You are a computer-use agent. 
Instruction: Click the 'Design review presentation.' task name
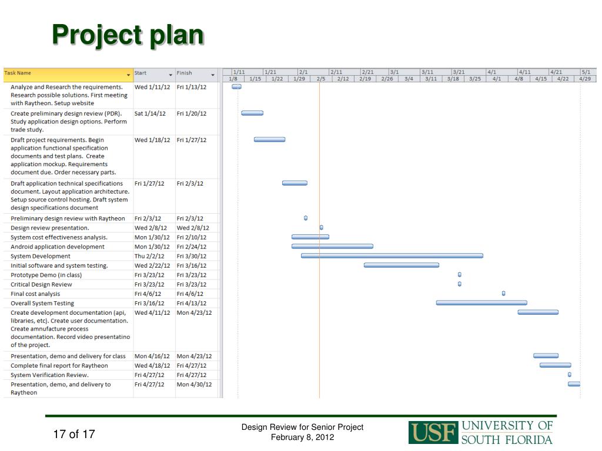click(x=50, y=228)
